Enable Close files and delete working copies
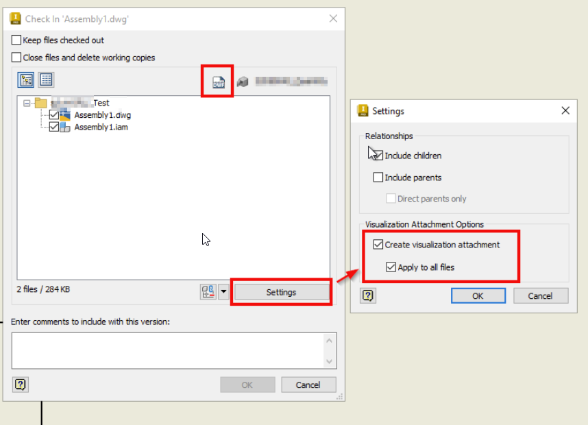Image resolution: width=588 pixels, height=425 pixels. (16, 58)
